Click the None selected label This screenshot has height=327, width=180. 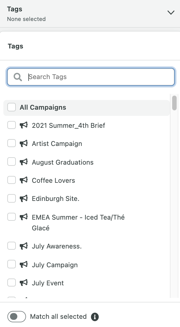tap(26, 19)
